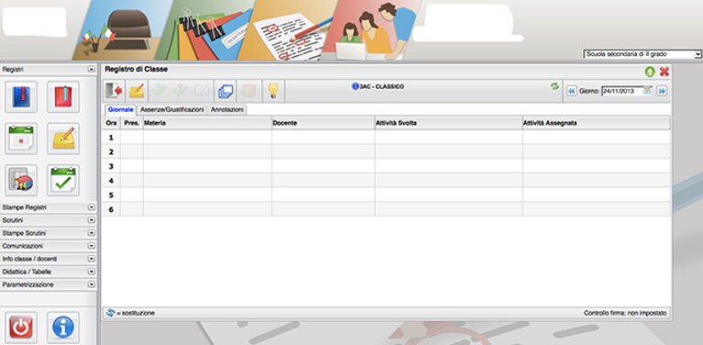Click the sostituzione legend icon in footer
Image resolution: width=703 pixels, height=345 pixels.
tap(111, 313)
